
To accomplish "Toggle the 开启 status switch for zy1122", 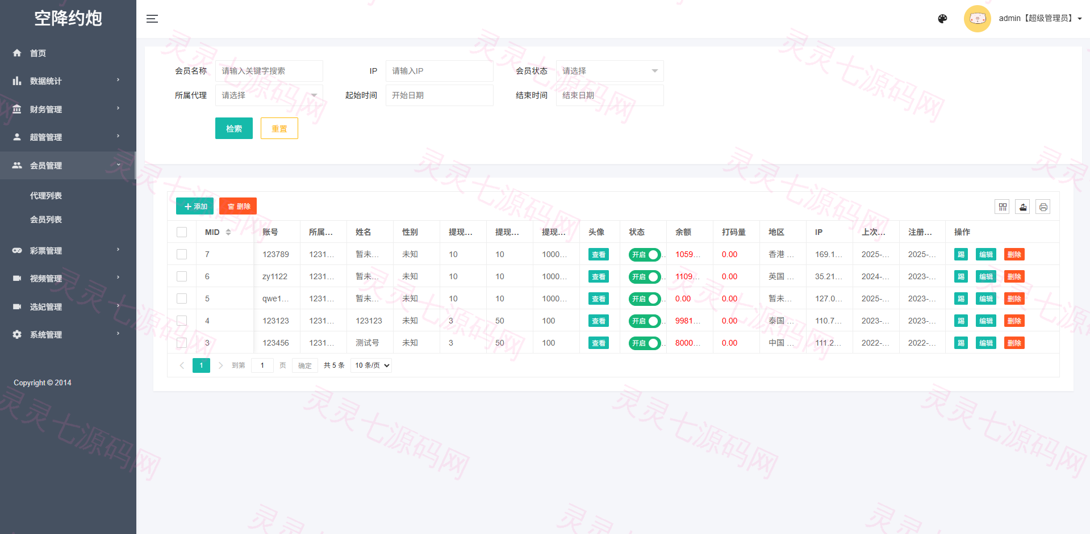I will point(645,277).
